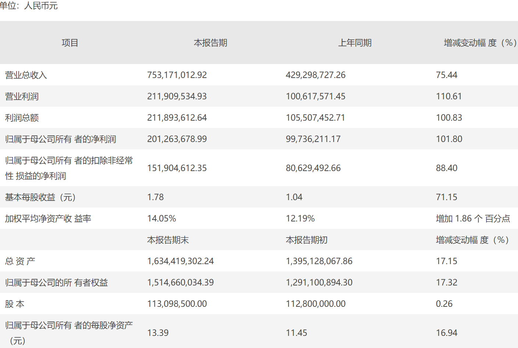The image size is (518, 348).
Task: Select the 总资产 row label
Action: pyautogui.click(x=20, y=261)
